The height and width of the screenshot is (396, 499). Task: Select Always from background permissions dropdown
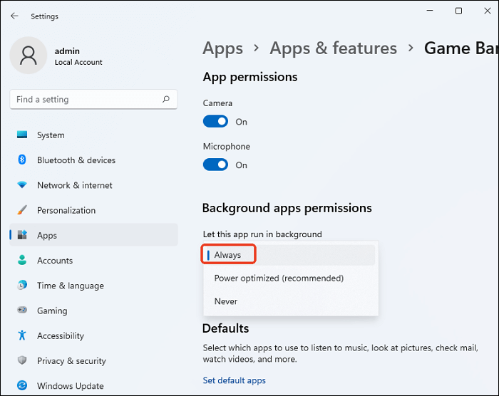(228, 255)
